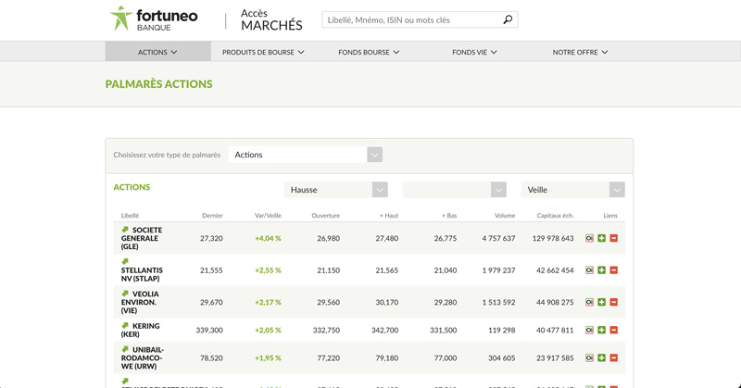741x388 pixels.
Task: Click the +1,95 % variation value
Action: [x=268, y=357]
